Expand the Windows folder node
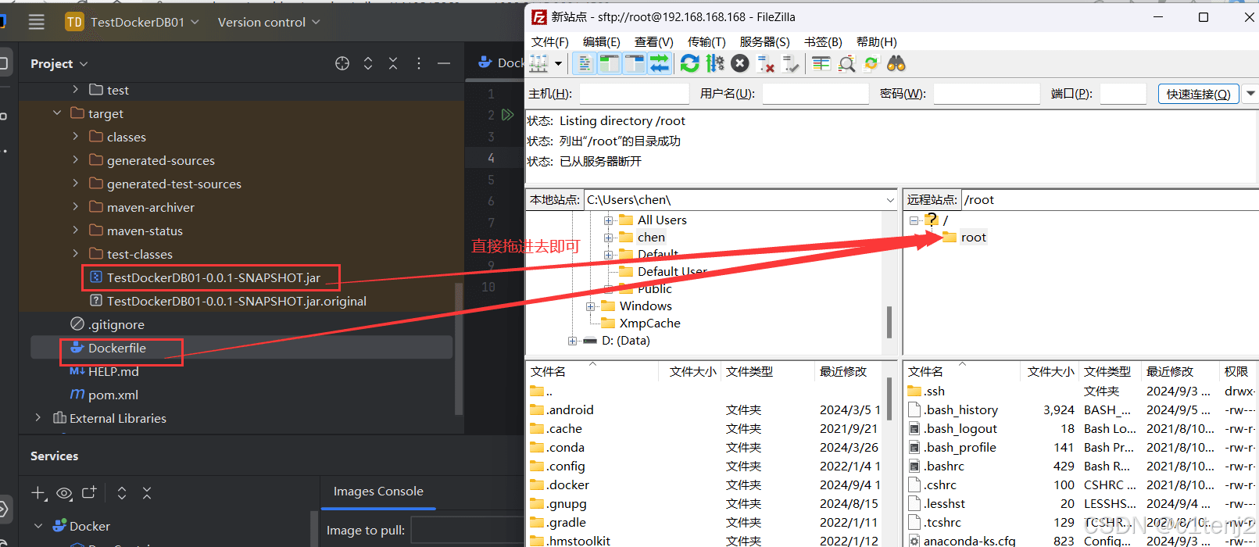The width and height of the screenshot is (1259, 547). (590, 306)
